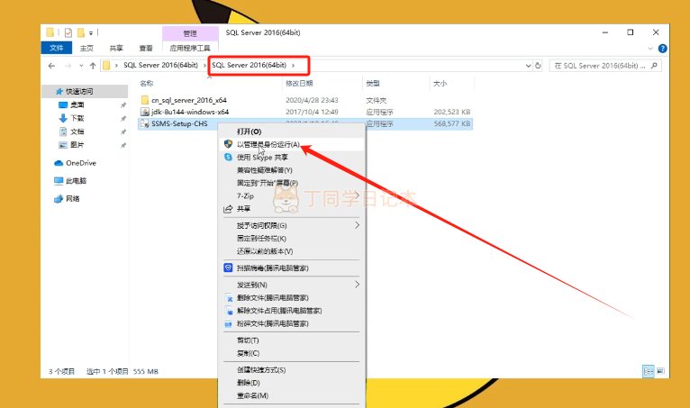The height and width of the screenshot is (408, 690).
Task: Open the 7-Zip submenu
Action: point(292,195)
